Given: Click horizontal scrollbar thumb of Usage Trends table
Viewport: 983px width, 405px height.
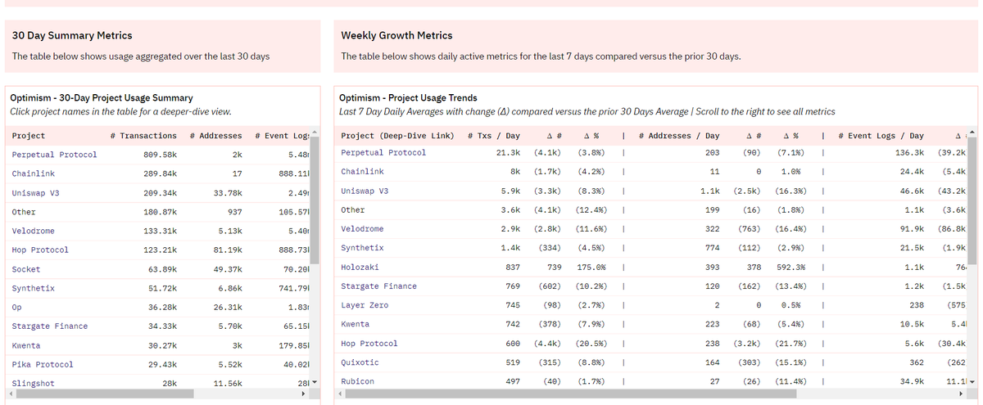Looking at the screenshot, I should pos(572,394).
